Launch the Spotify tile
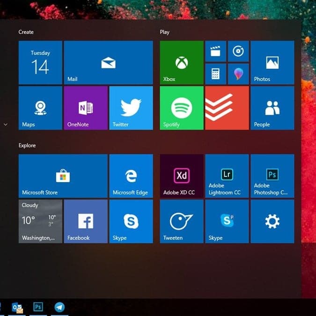 click(182, 108)
